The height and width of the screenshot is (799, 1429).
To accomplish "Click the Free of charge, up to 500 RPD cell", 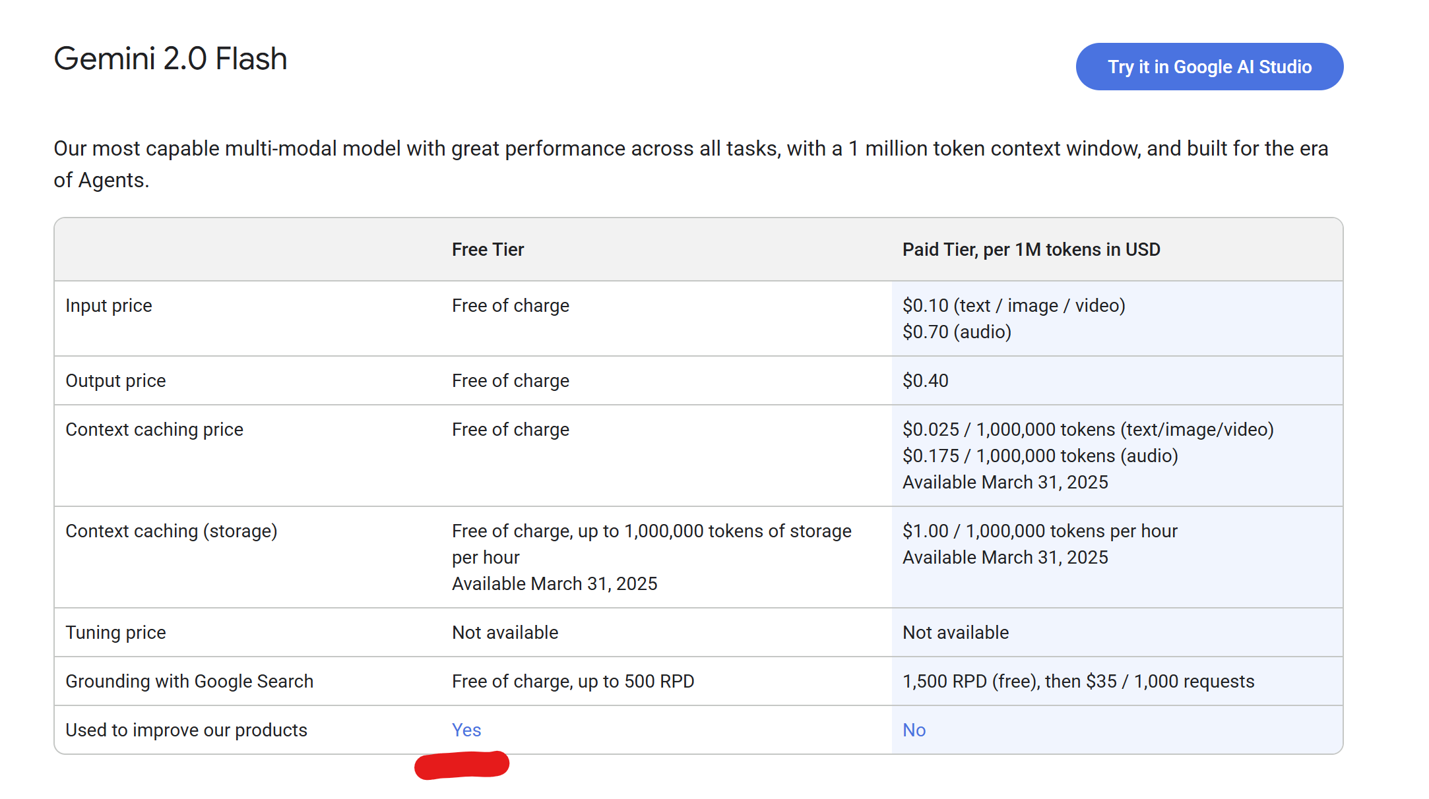I will (573, 681).
